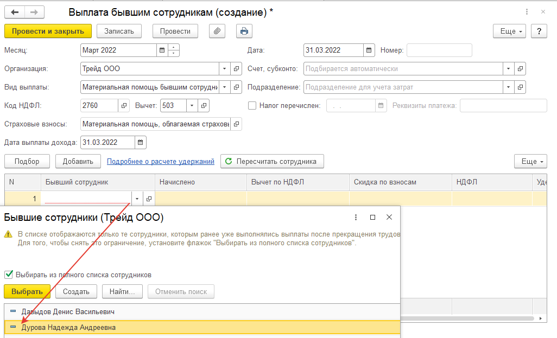Viewport: 557px width, 338px height.
Task: Open calendar for Дата выплаты дохода
Action: click(x=141, y=143)
